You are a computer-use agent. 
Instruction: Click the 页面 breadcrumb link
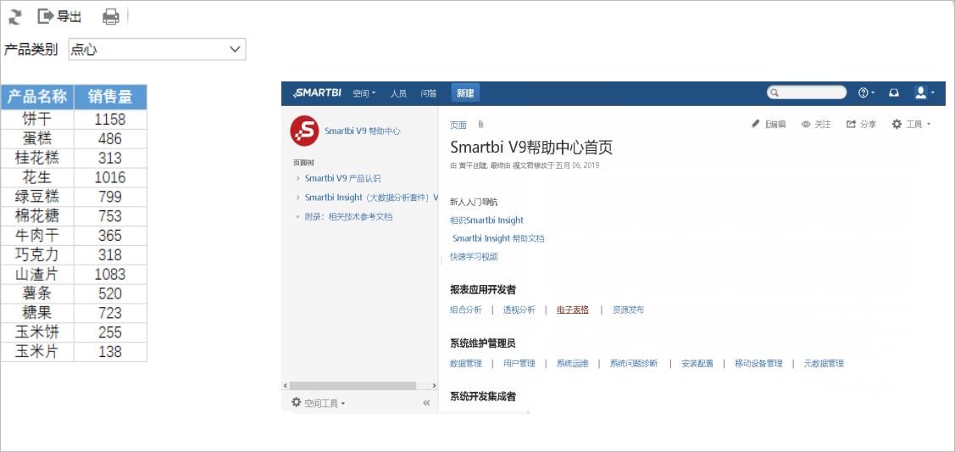pos(458,125)
